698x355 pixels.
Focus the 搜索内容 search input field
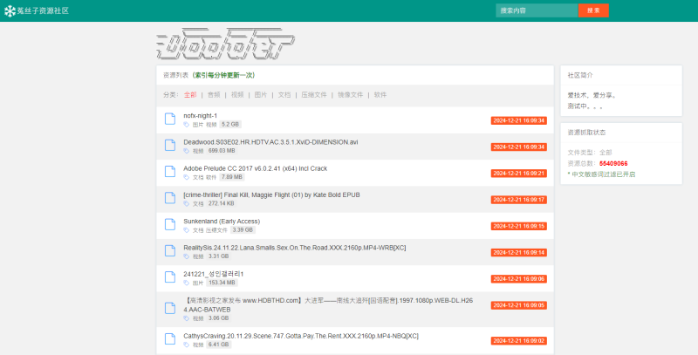pos(537,10)
